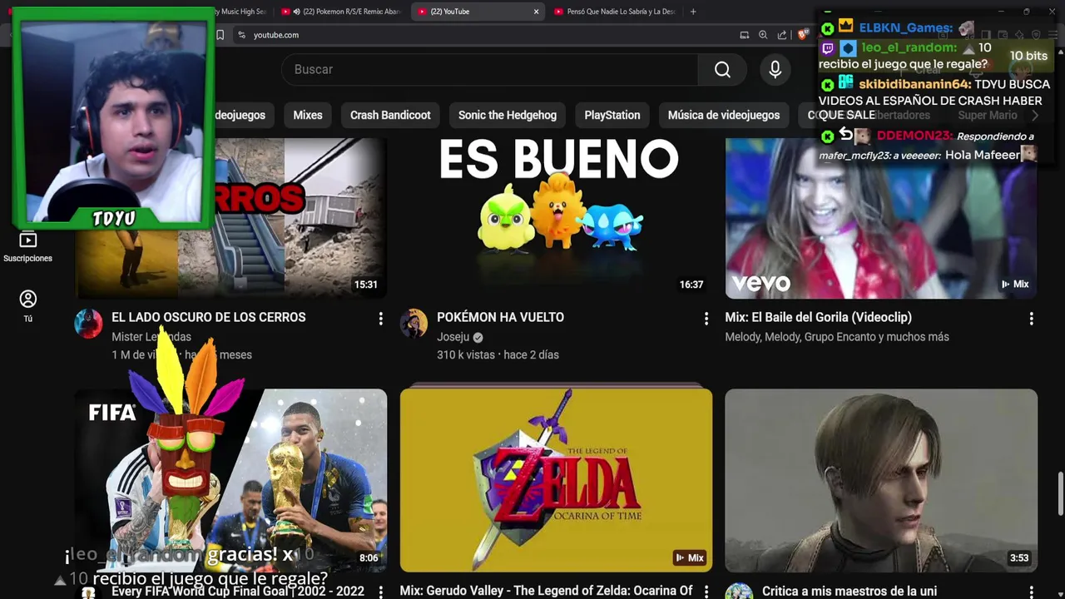Click Mister Leyendas channel avatar

(x=88, y=324)
